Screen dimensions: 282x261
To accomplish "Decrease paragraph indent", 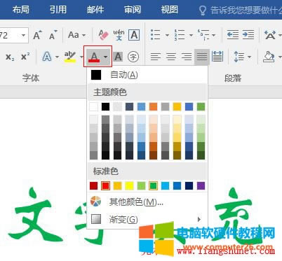I will [x=233, y=35].
